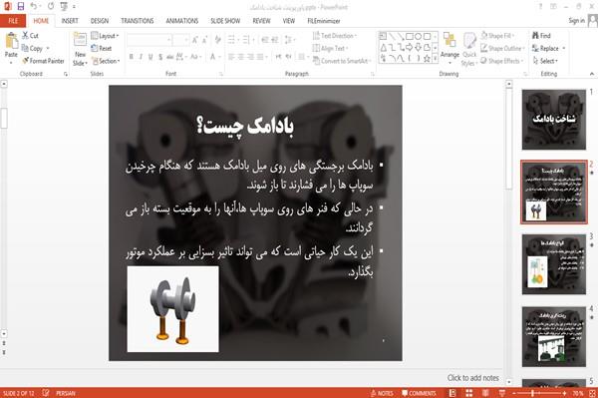
Task: Switch to Normal view icon in status bar
Action: (452, 393)
